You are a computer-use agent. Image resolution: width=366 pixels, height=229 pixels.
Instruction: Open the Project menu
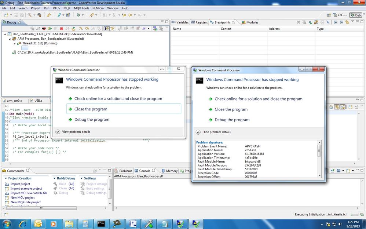pyautogui.click(x=36, y=8)
